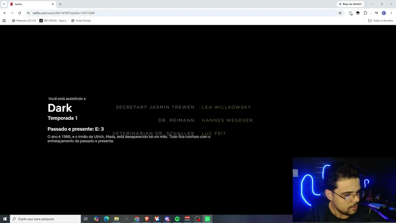
Task: Click the credit name "Lea Willkowsky"
Action: pyautogui.click(x=226, y=107)
